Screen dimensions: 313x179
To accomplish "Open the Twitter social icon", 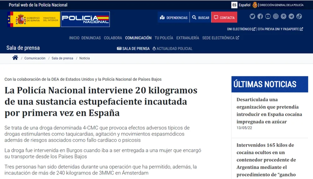I will (x=252, y=16).
